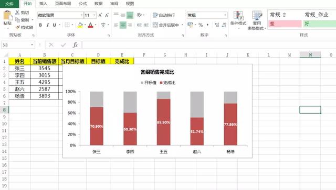Click the formula bar input field

click(209, 45)
